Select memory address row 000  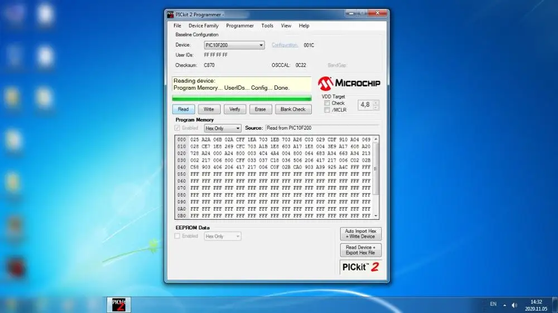[181, 140]
